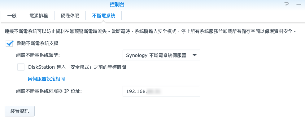Enable the DiskStation 安全模式 wait-time checkbox
305x122 pixels.
point(21,67)
